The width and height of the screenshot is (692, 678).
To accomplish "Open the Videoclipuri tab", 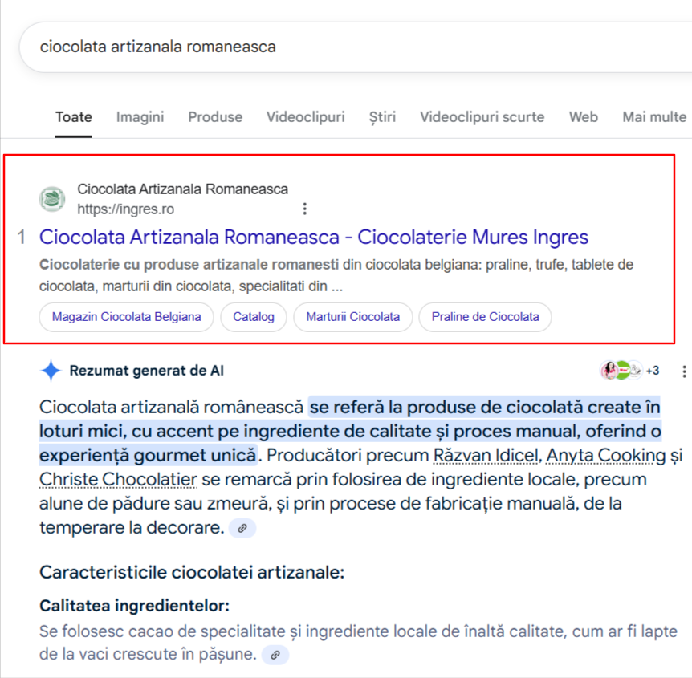I will tap(305, 117).
